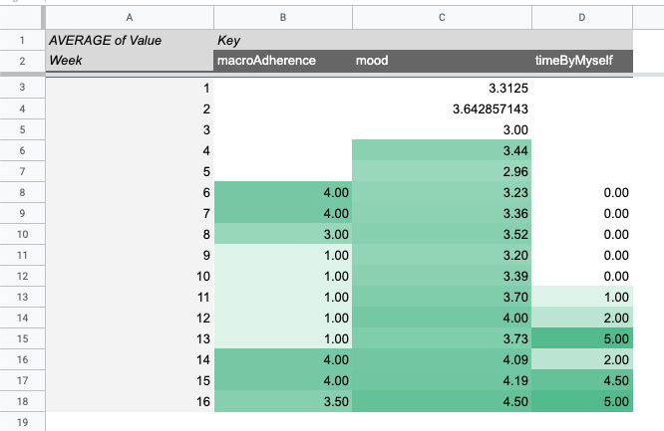Click the 'Key' header cell
Image resolution: width=664 pixels, height=431 pixels.
[x=283, y=40]
